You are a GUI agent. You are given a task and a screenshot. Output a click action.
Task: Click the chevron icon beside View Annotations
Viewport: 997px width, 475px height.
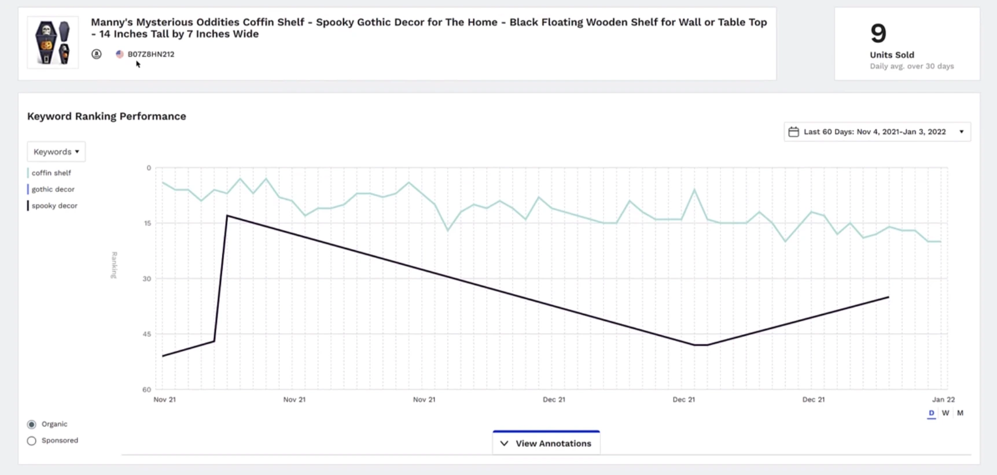coord(504,443)
